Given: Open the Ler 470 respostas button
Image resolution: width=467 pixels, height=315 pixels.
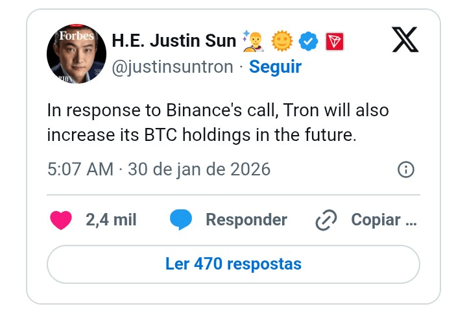Looking at the screenshot, I should point(233,264).
